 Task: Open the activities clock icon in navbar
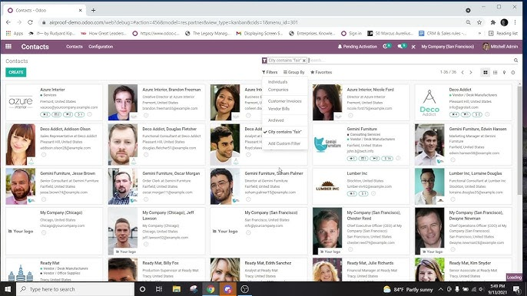click(x=387, y=46)
